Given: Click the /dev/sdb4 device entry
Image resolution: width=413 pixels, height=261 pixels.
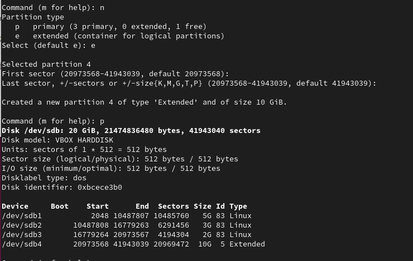Looking at the screenshot, I should tap(22, 244).
